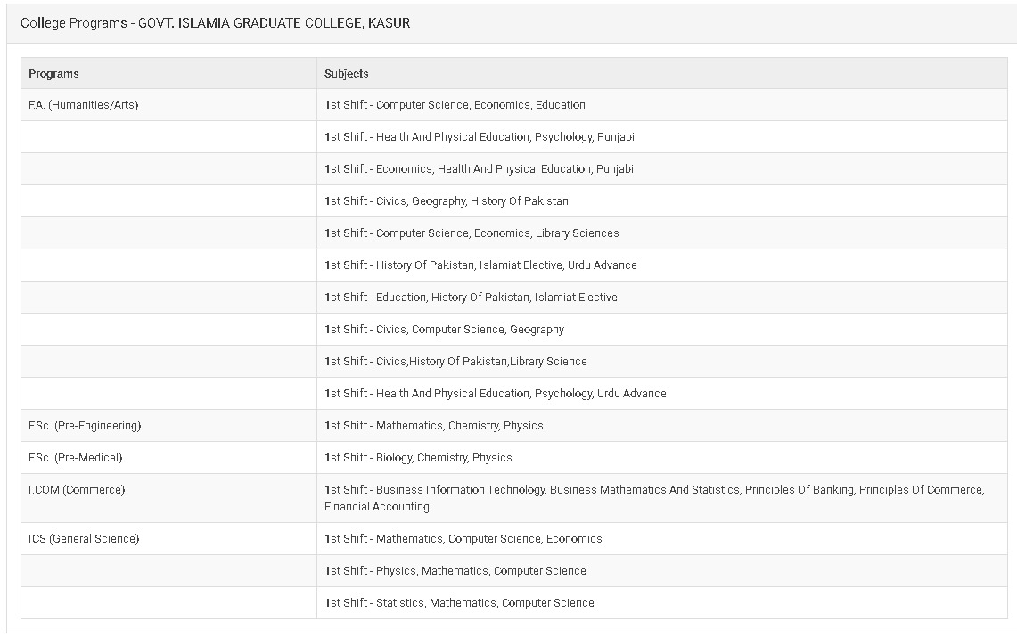Click the Computer Science, Economics, Library Sciences row
This screenshot has width=1017, height=637.
click(x=472, y=233)
